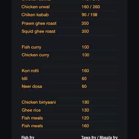Select the Ghee rice item
This screenshot has width=139, height=139.
[31, 110]
